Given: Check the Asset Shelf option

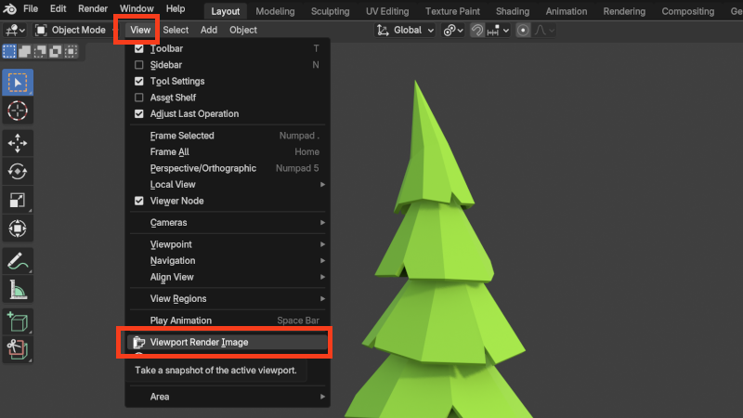Looking at the screenshot, I should (139, 98).
